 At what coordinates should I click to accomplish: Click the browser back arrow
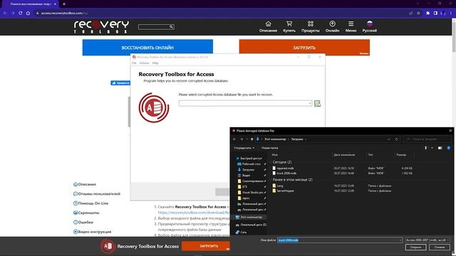pos(5,13)
